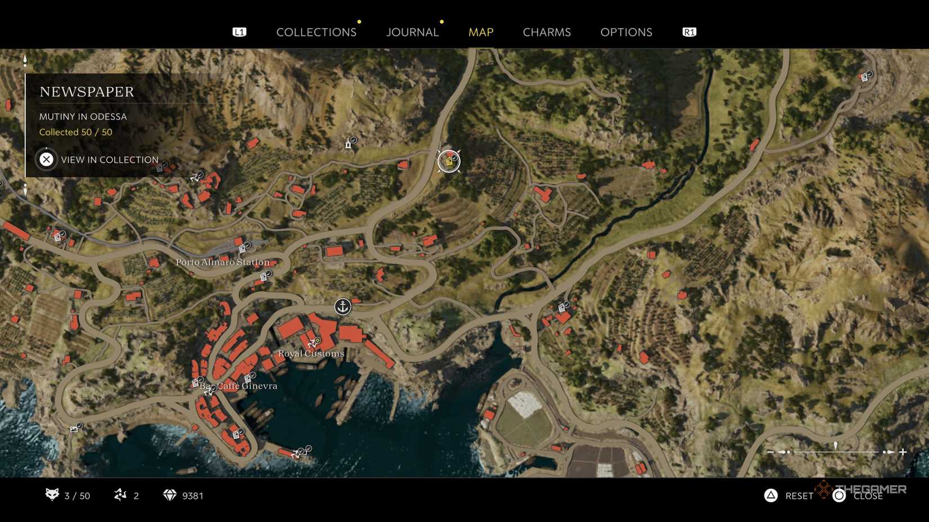Viewport: 929px width, 522px height.
Task: Open the Collections tab
Action: pyautogui.click(x=316, y=32)
